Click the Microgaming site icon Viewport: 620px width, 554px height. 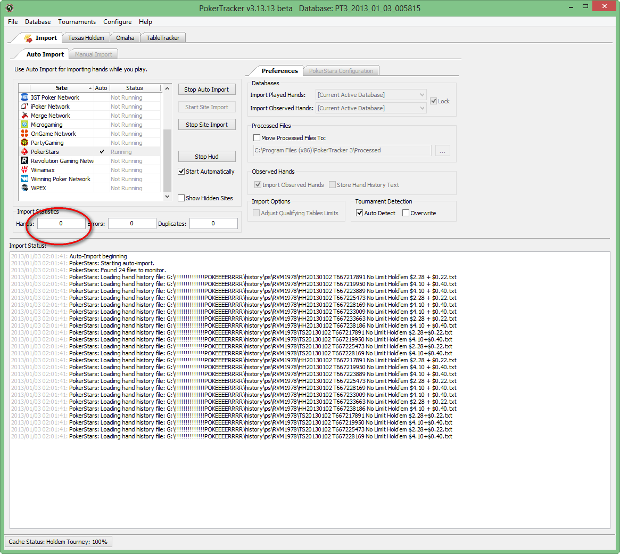24,125
